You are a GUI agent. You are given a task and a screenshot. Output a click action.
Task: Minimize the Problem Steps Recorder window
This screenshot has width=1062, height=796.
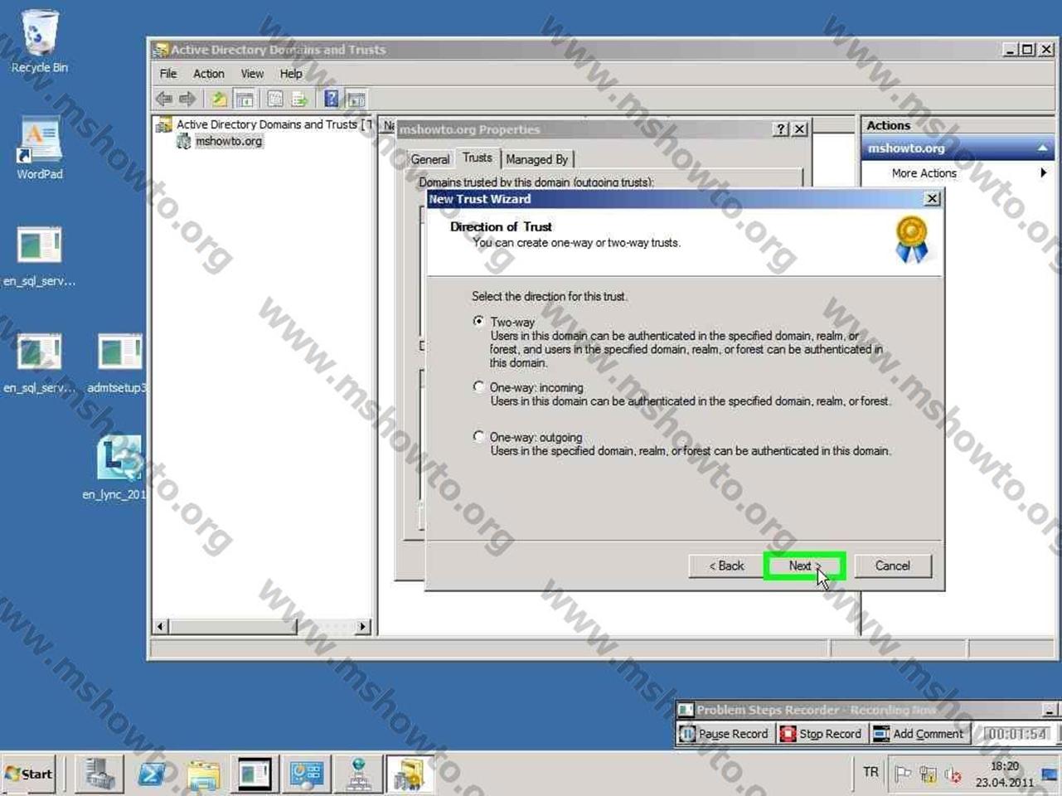tap(1050, 710)
